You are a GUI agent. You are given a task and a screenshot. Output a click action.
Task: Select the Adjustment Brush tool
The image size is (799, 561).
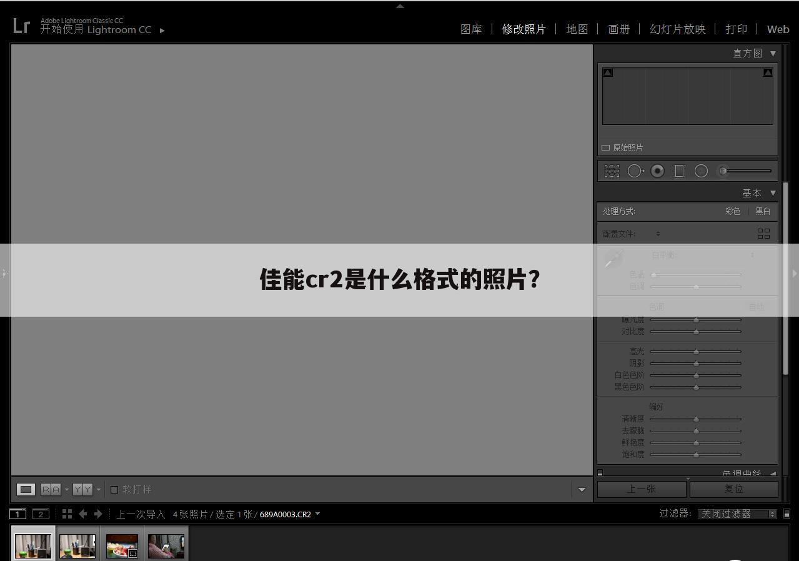pyautogui.click(x=746, y=171)
